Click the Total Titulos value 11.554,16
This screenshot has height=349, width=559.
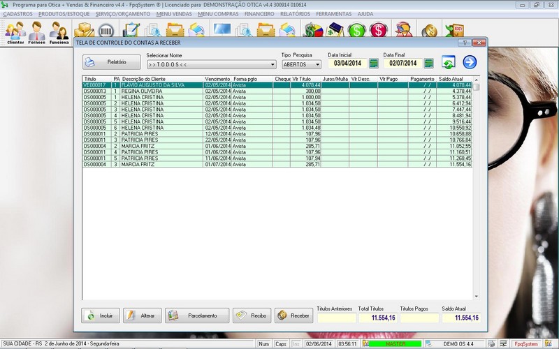tap(377, 318)
